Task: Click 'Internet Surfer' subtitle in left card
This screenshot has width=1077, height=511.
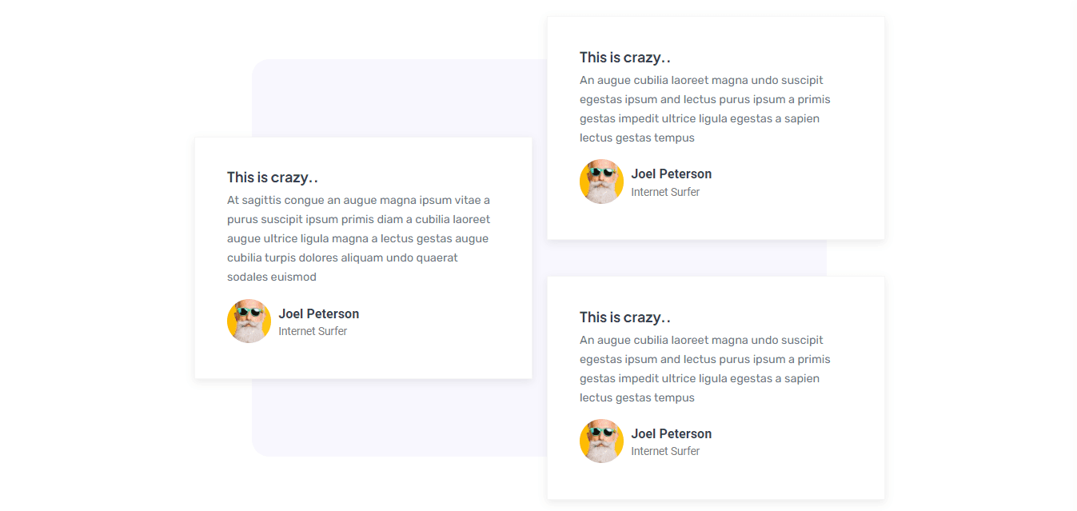Action: click(x=313, y=331)
